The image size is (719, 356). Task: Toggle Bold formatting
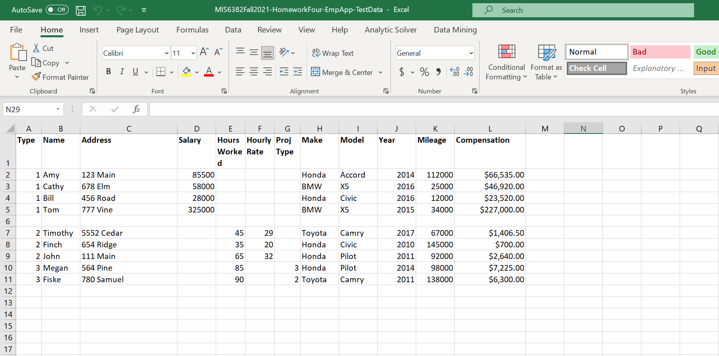click(x=108, y=72)
